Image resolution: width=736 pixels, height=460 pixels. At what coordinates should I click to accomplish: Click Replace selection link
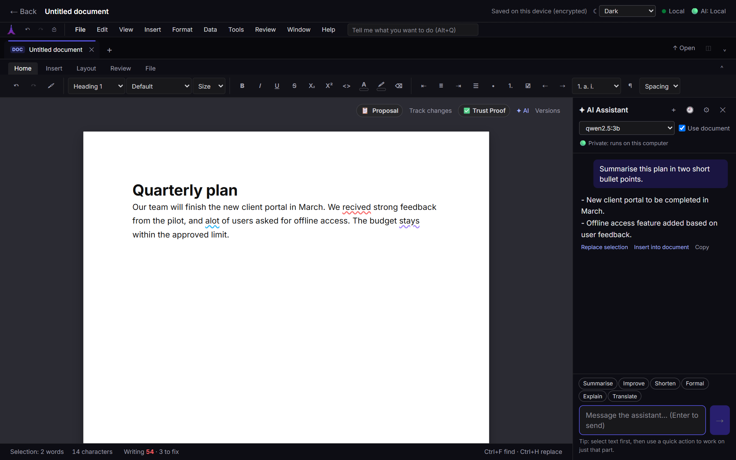pyautogui.click(x=604, y=247)
